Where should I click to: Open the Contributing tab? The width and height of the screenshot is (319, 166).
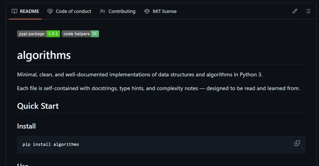(x=122, y=11)
